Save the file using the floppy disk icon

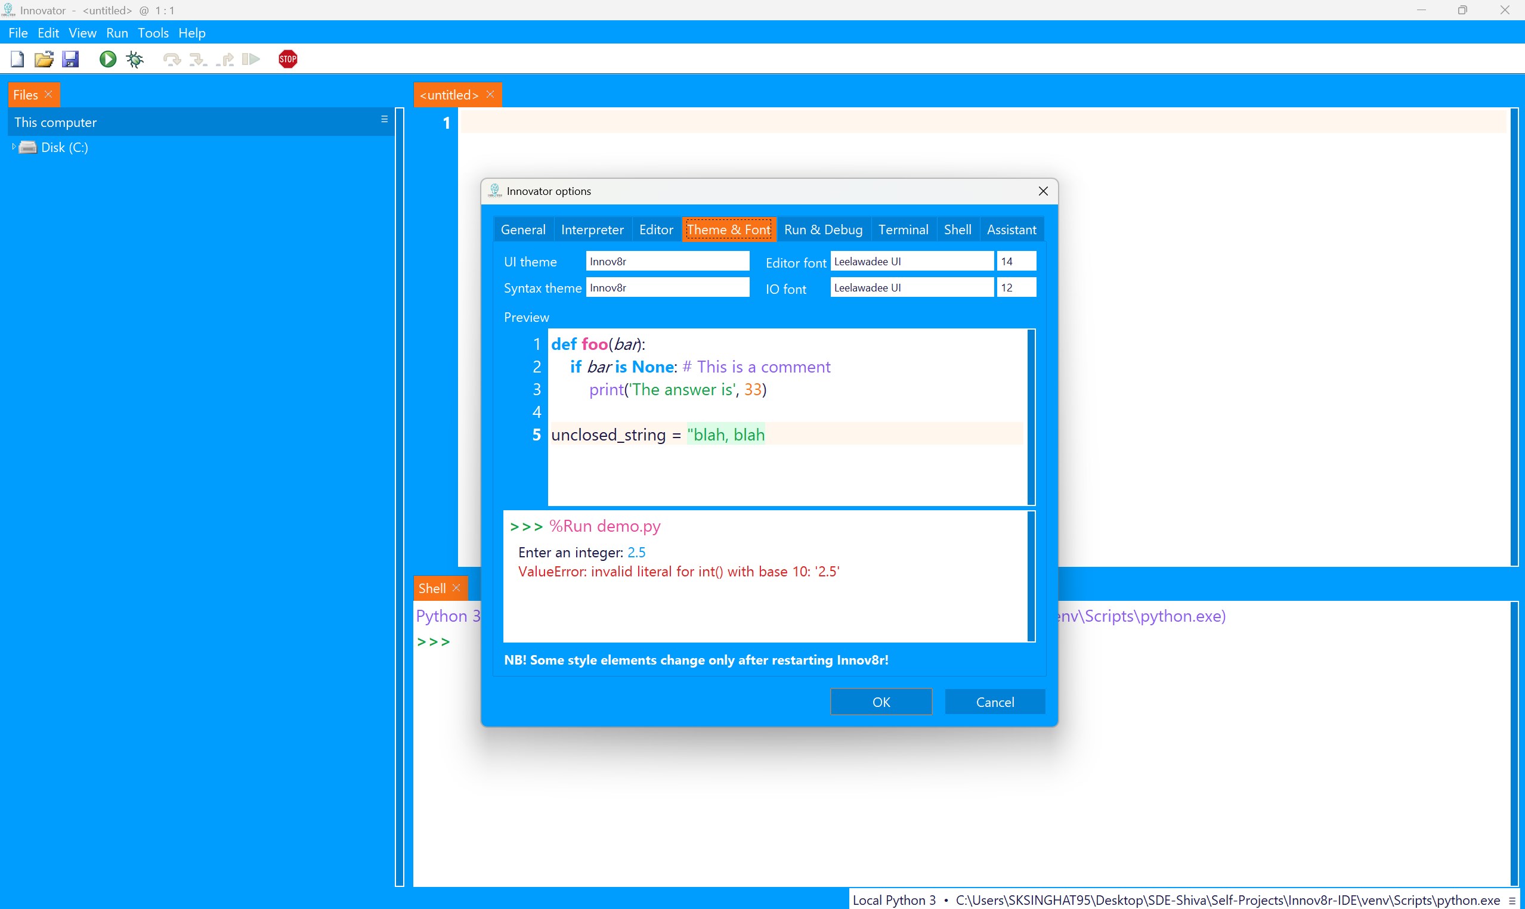[x=70, y=60]
